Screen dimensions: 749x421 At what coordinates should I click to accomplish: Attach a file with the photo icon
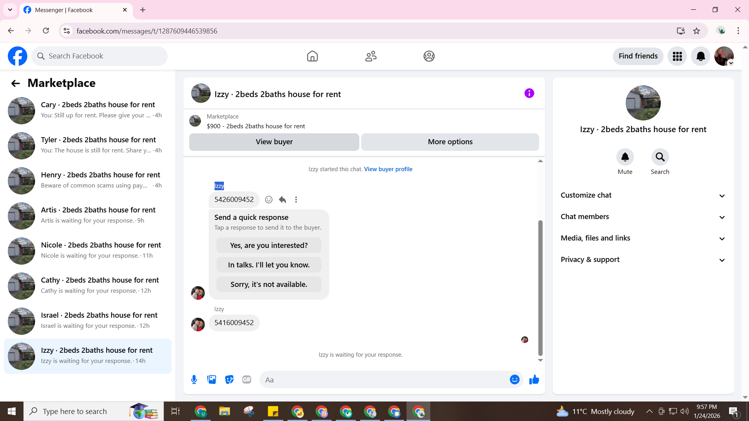pyautogui.click(x=211, y=380)
